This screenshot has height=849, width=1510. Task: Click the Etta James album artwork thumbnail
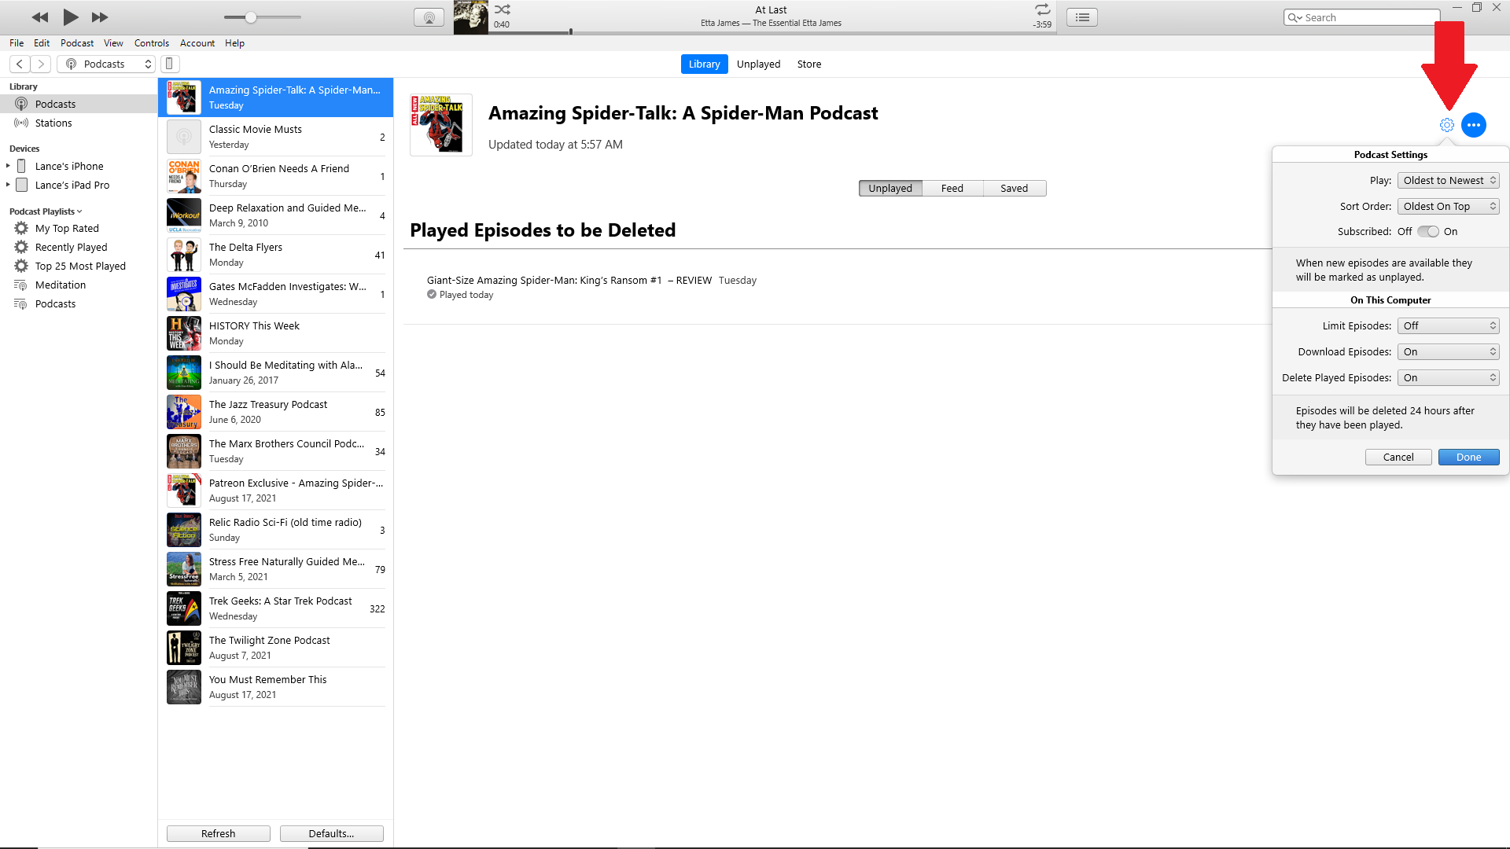pyautogui.click(x=470, y=17)
